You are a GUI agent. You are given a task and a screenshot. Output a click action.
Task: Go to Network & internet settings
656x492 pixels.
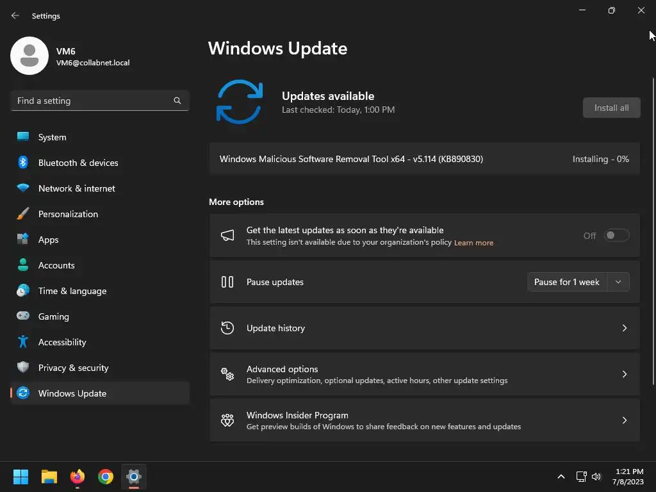tap(100, 188)
